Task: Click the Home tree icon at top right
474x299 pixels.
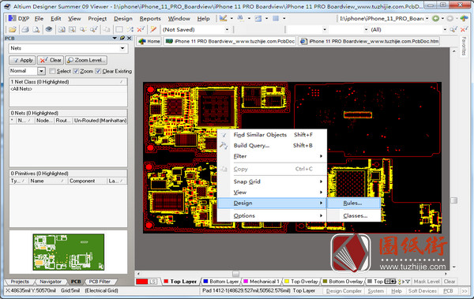Action: pos(465,19)
